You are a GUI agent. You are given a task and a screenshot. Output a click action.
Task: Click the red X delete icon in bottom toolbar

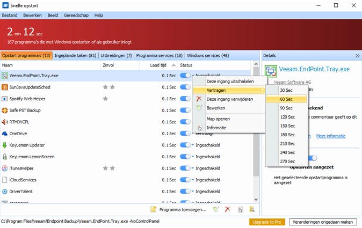[228, 209]
